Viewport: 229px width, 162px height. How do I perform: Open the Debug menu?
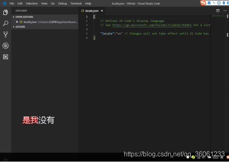63,3
